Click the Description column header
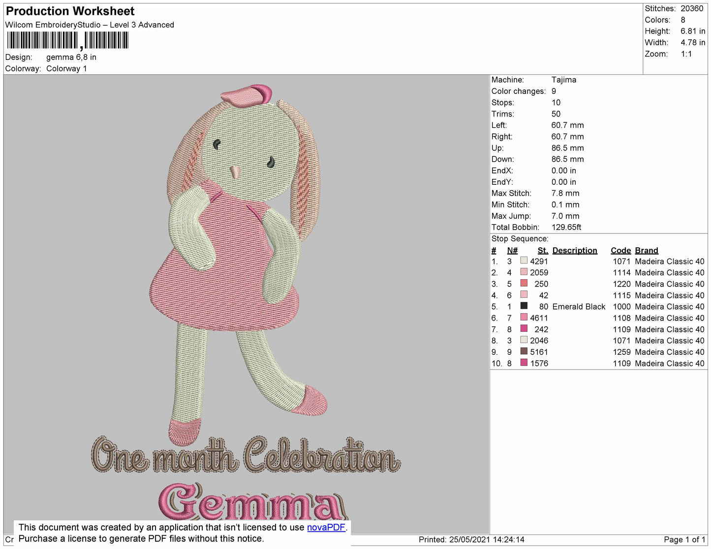The width and height of the screenshot is (711, 549). click(575, 250)
